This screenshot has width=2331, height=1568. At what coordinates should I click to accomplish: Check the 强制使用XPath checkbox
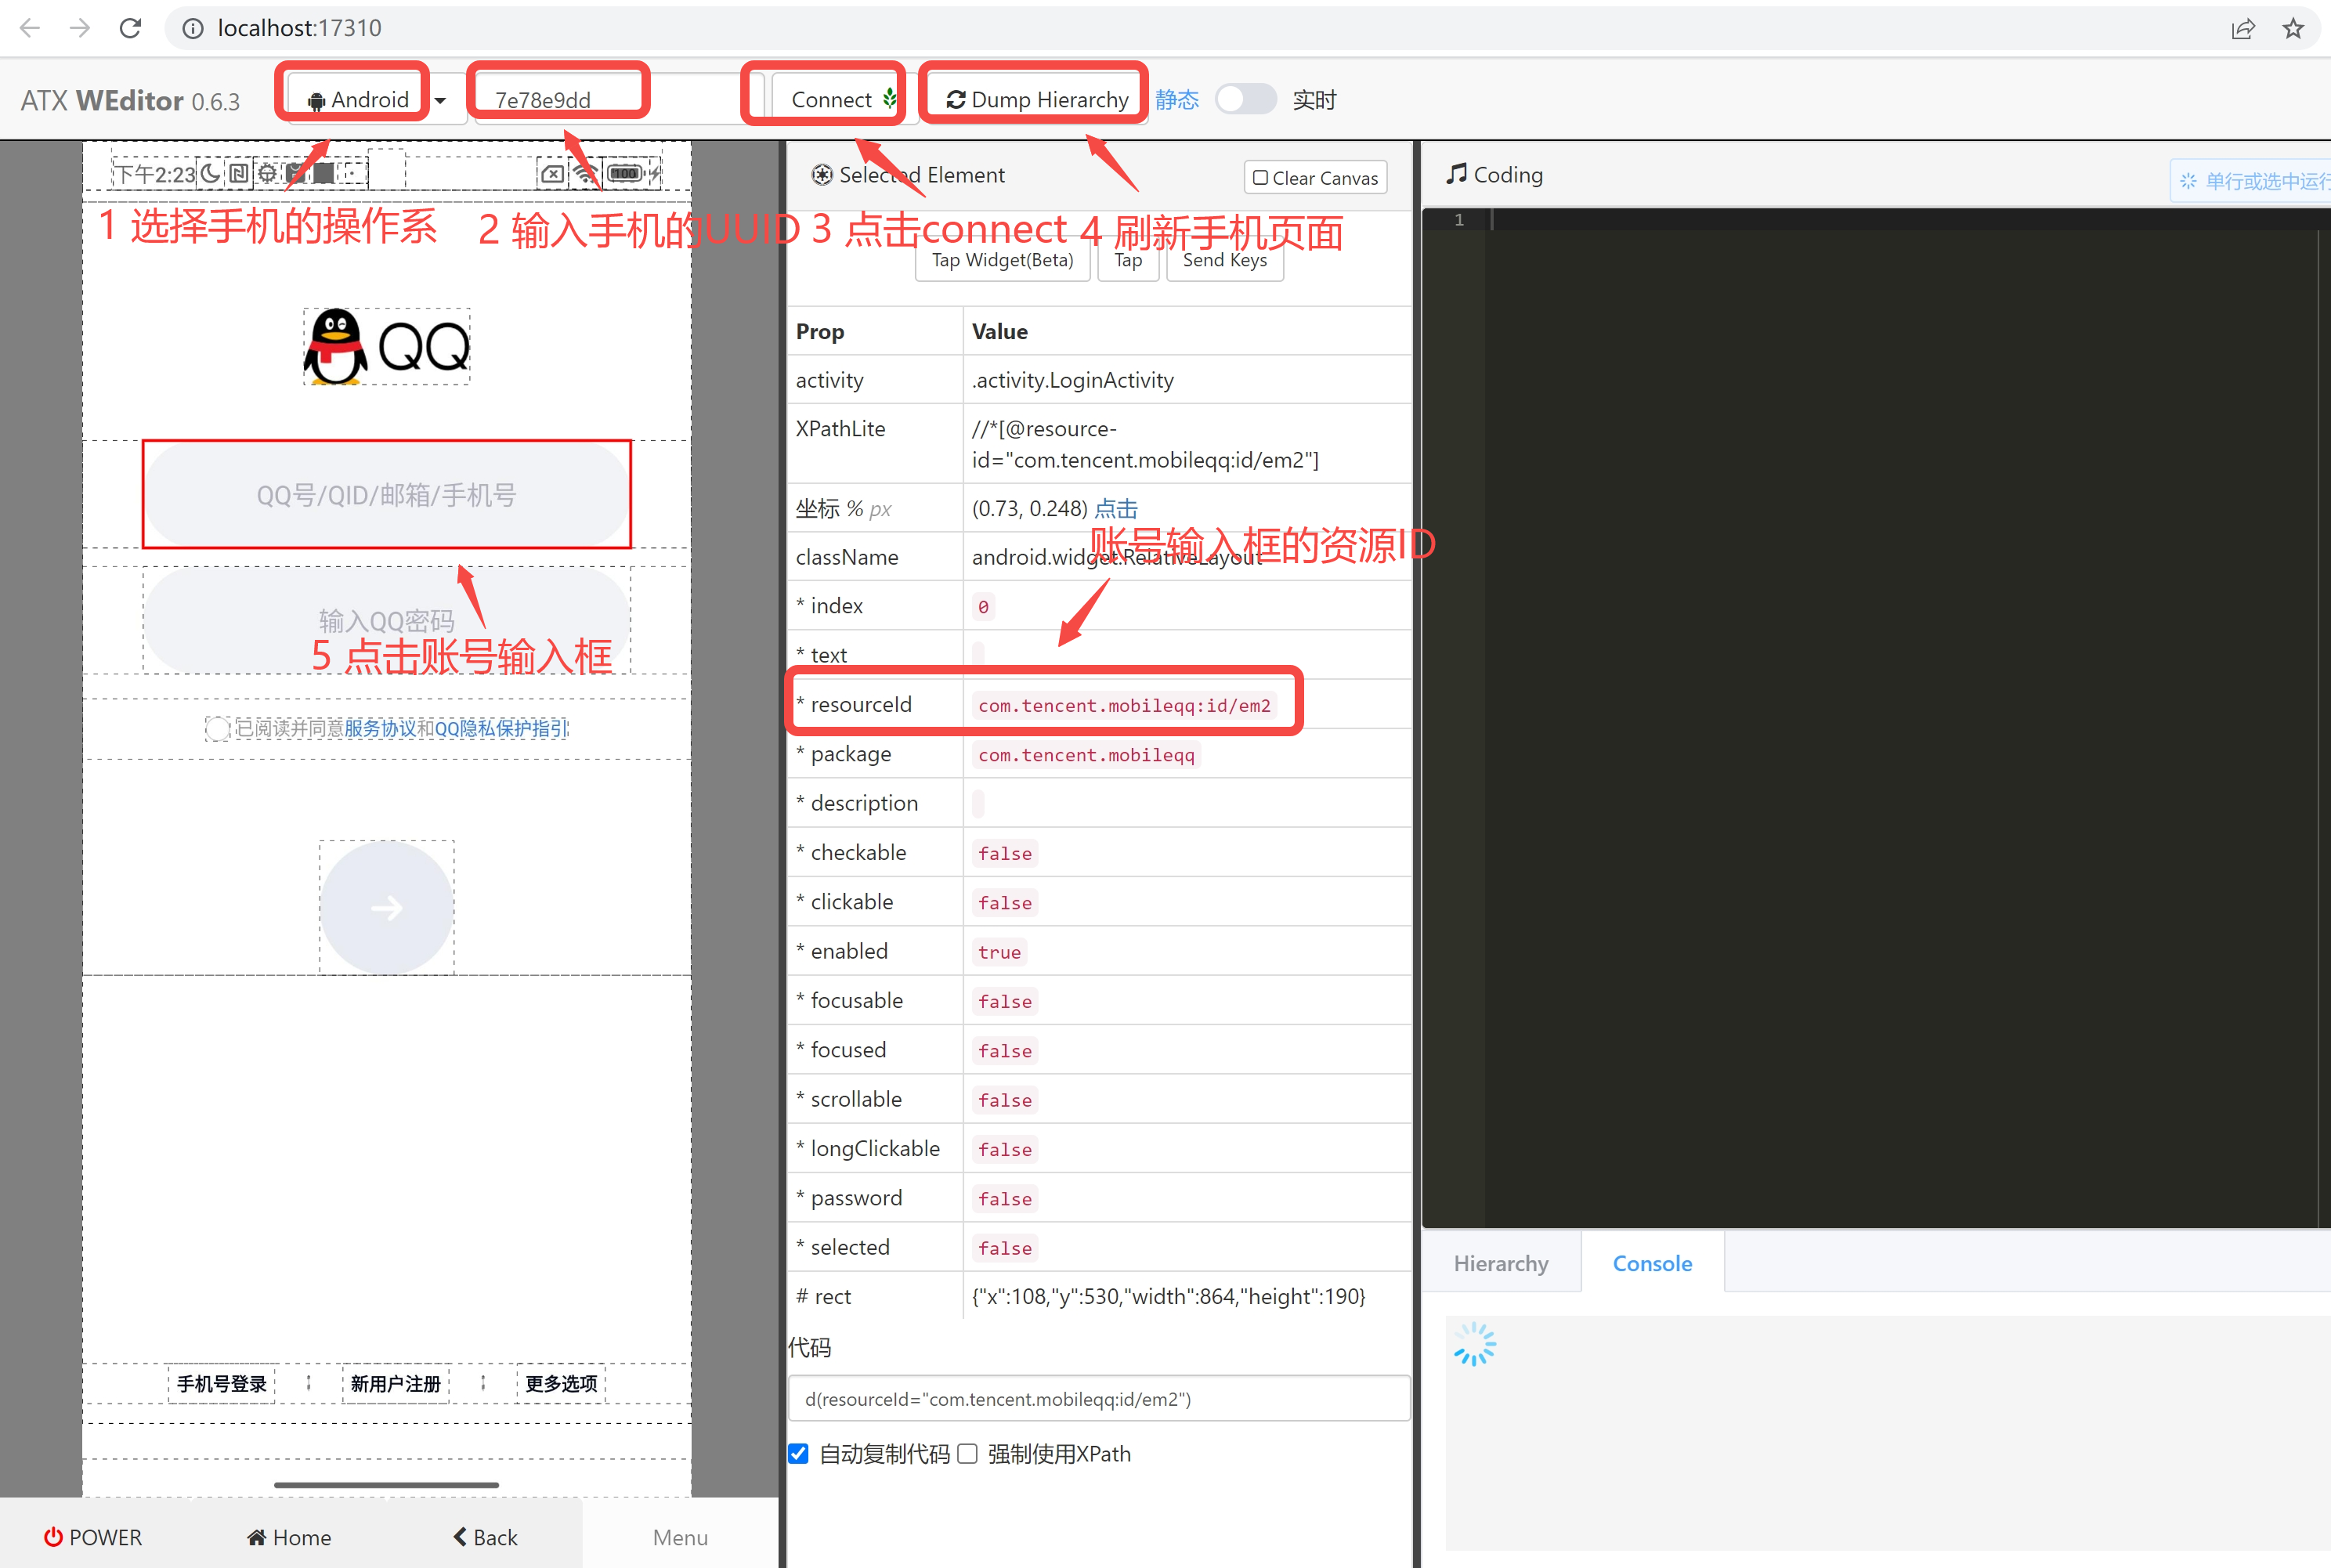[x=967, y=1453]
